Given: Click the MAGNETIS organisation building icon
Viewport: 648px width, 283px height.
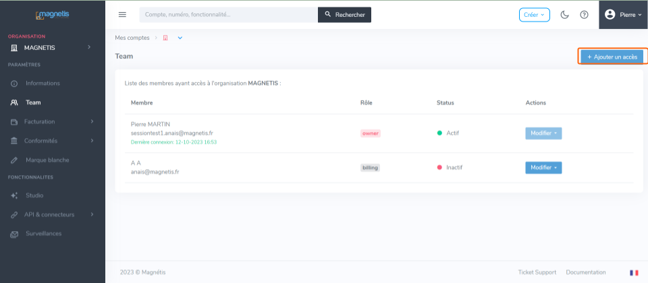Looking at the screenshot, I should coord(14,48).
